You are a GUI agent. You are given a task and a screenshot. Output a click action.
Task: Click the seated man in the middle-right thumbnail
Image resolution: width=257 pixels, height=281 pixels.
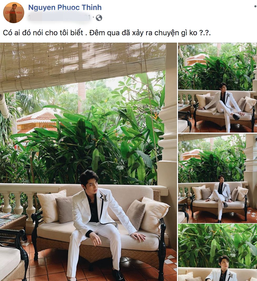click(220, 196)
